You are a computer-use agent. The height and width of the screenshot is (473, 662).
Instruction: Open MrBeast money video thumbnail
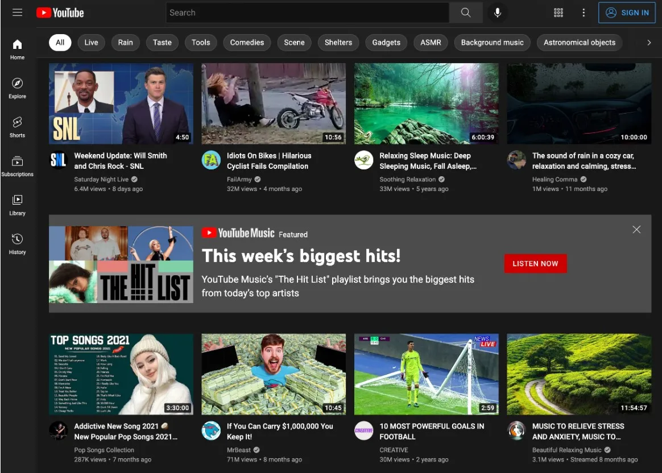[x=274, y=374]
